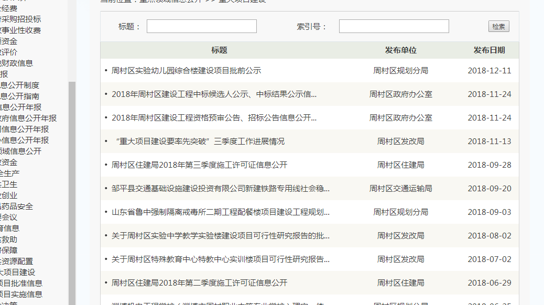Screen dimensions: 544x305
Task: Click the date 2018-11-13
Action: point(489,141)
